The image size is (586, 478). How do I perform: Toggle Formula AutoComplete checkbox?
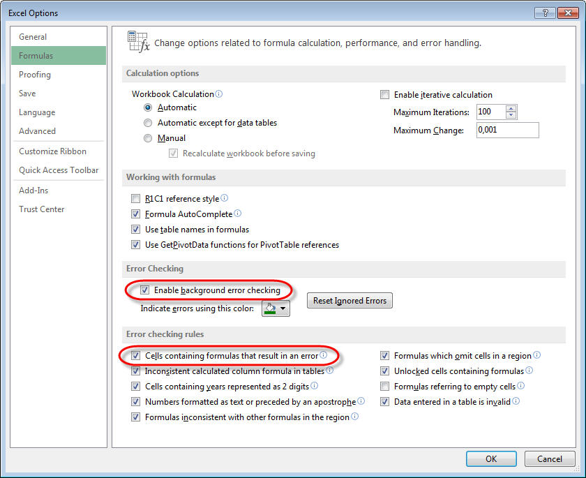pos(135,214)
